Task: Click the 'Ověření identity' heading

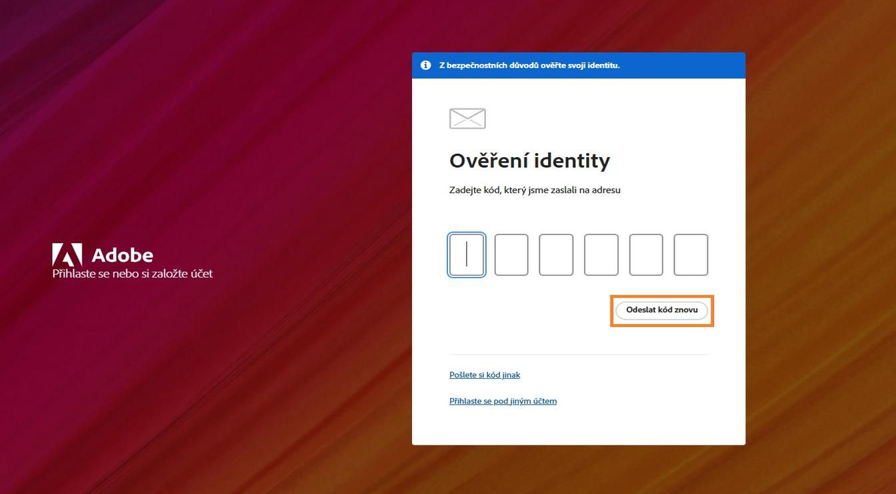Action: pyautogui.click(x=529, y=160)
